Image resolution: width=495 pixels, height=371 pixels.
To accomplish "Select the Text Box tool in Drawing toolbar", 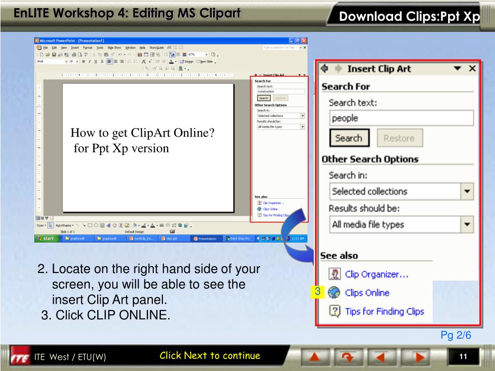I will click(x=102, y=225).
